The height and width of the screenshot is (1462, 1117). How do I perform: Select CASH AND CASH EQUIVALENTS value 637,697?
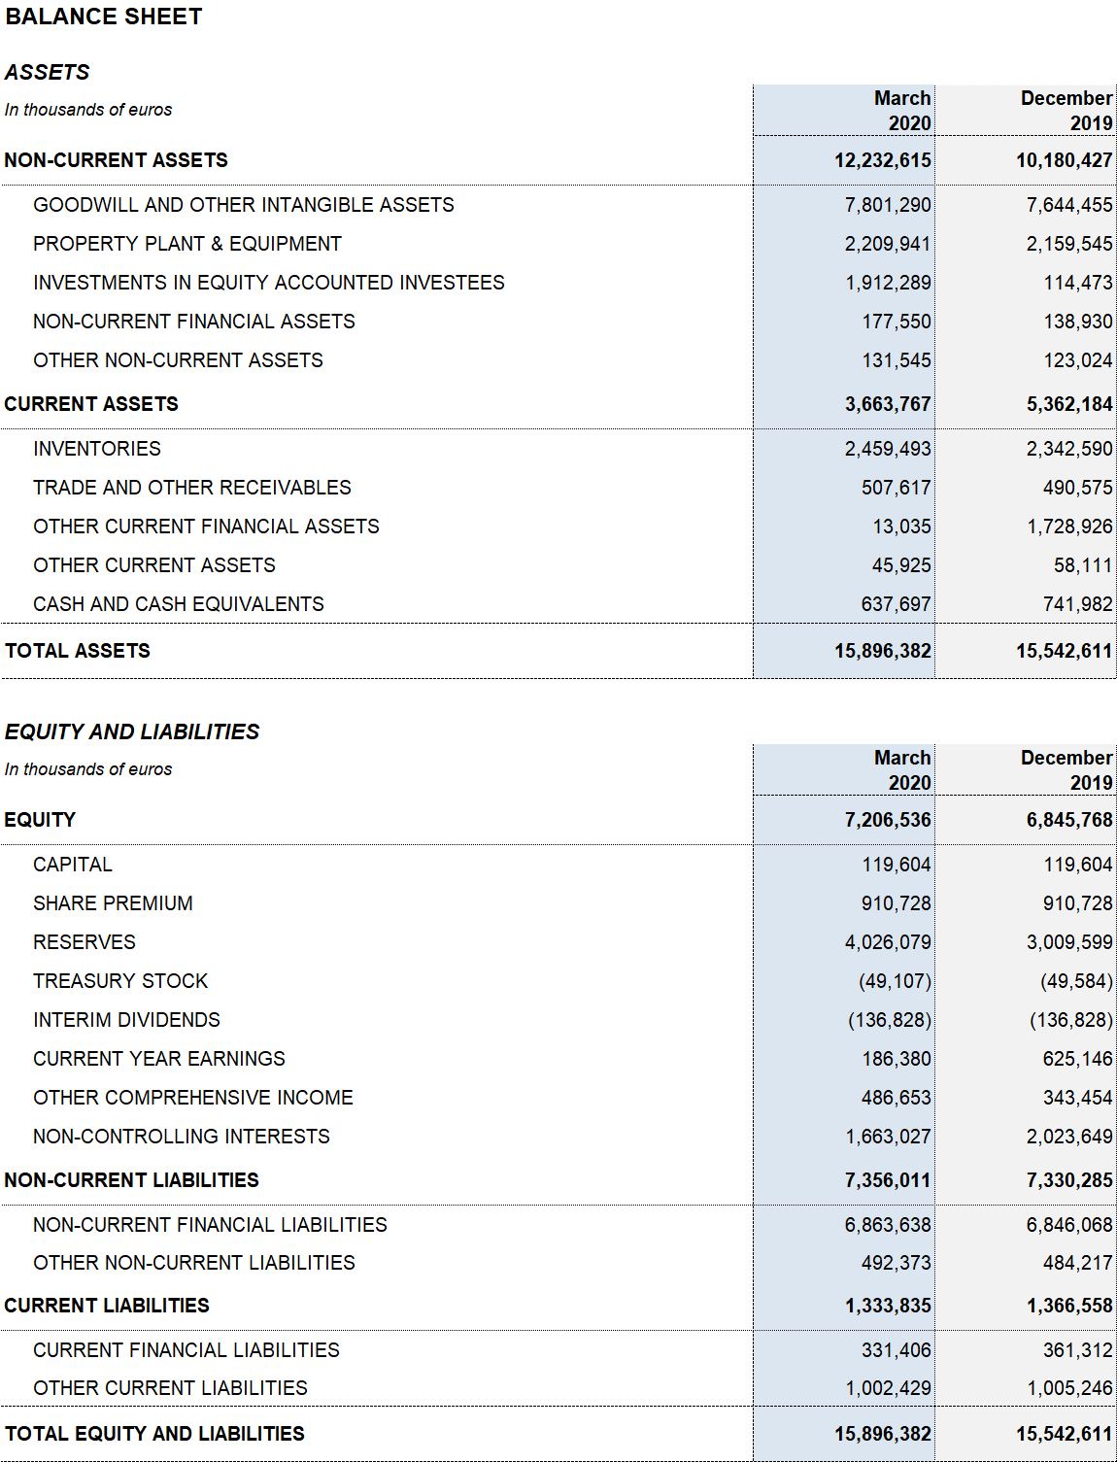pyautogui.click(x=896, y=604)
